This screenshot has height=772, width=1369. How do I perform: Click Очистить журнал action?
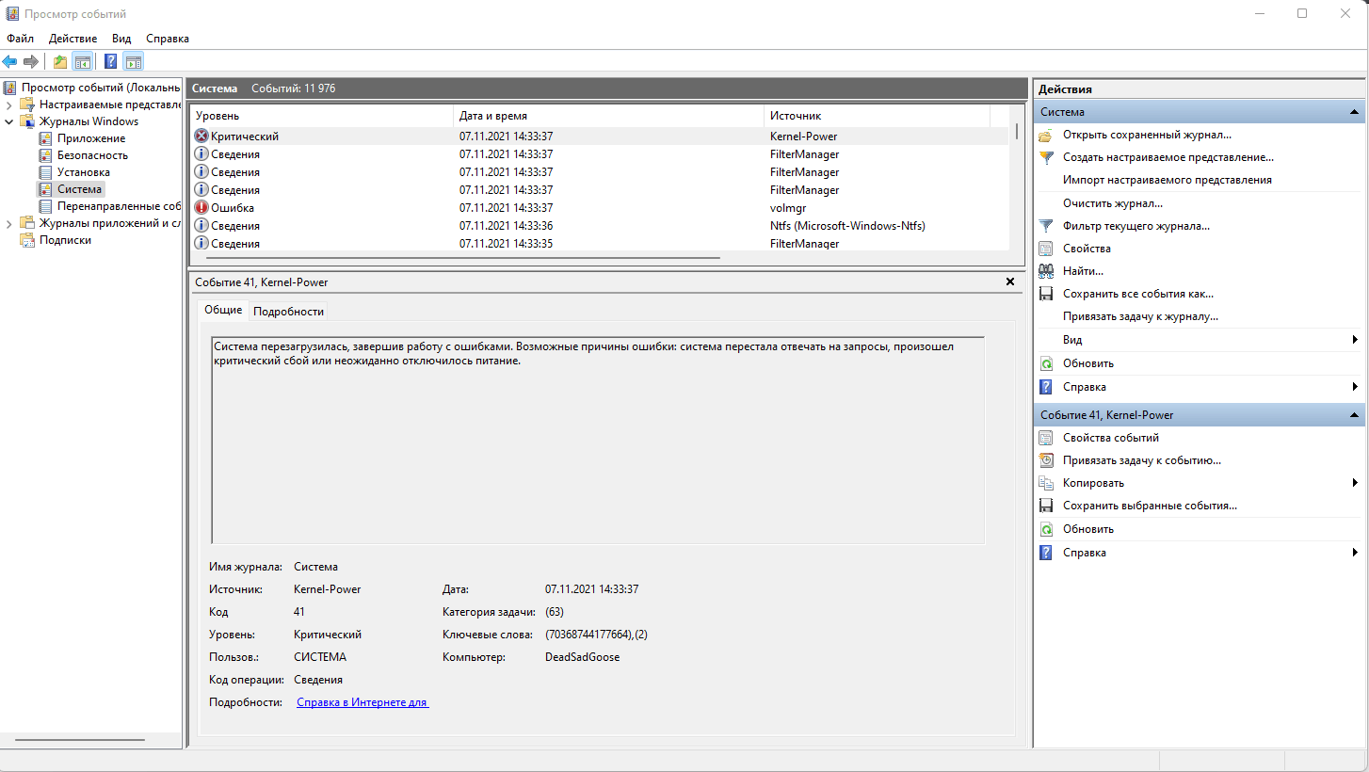1113,203
